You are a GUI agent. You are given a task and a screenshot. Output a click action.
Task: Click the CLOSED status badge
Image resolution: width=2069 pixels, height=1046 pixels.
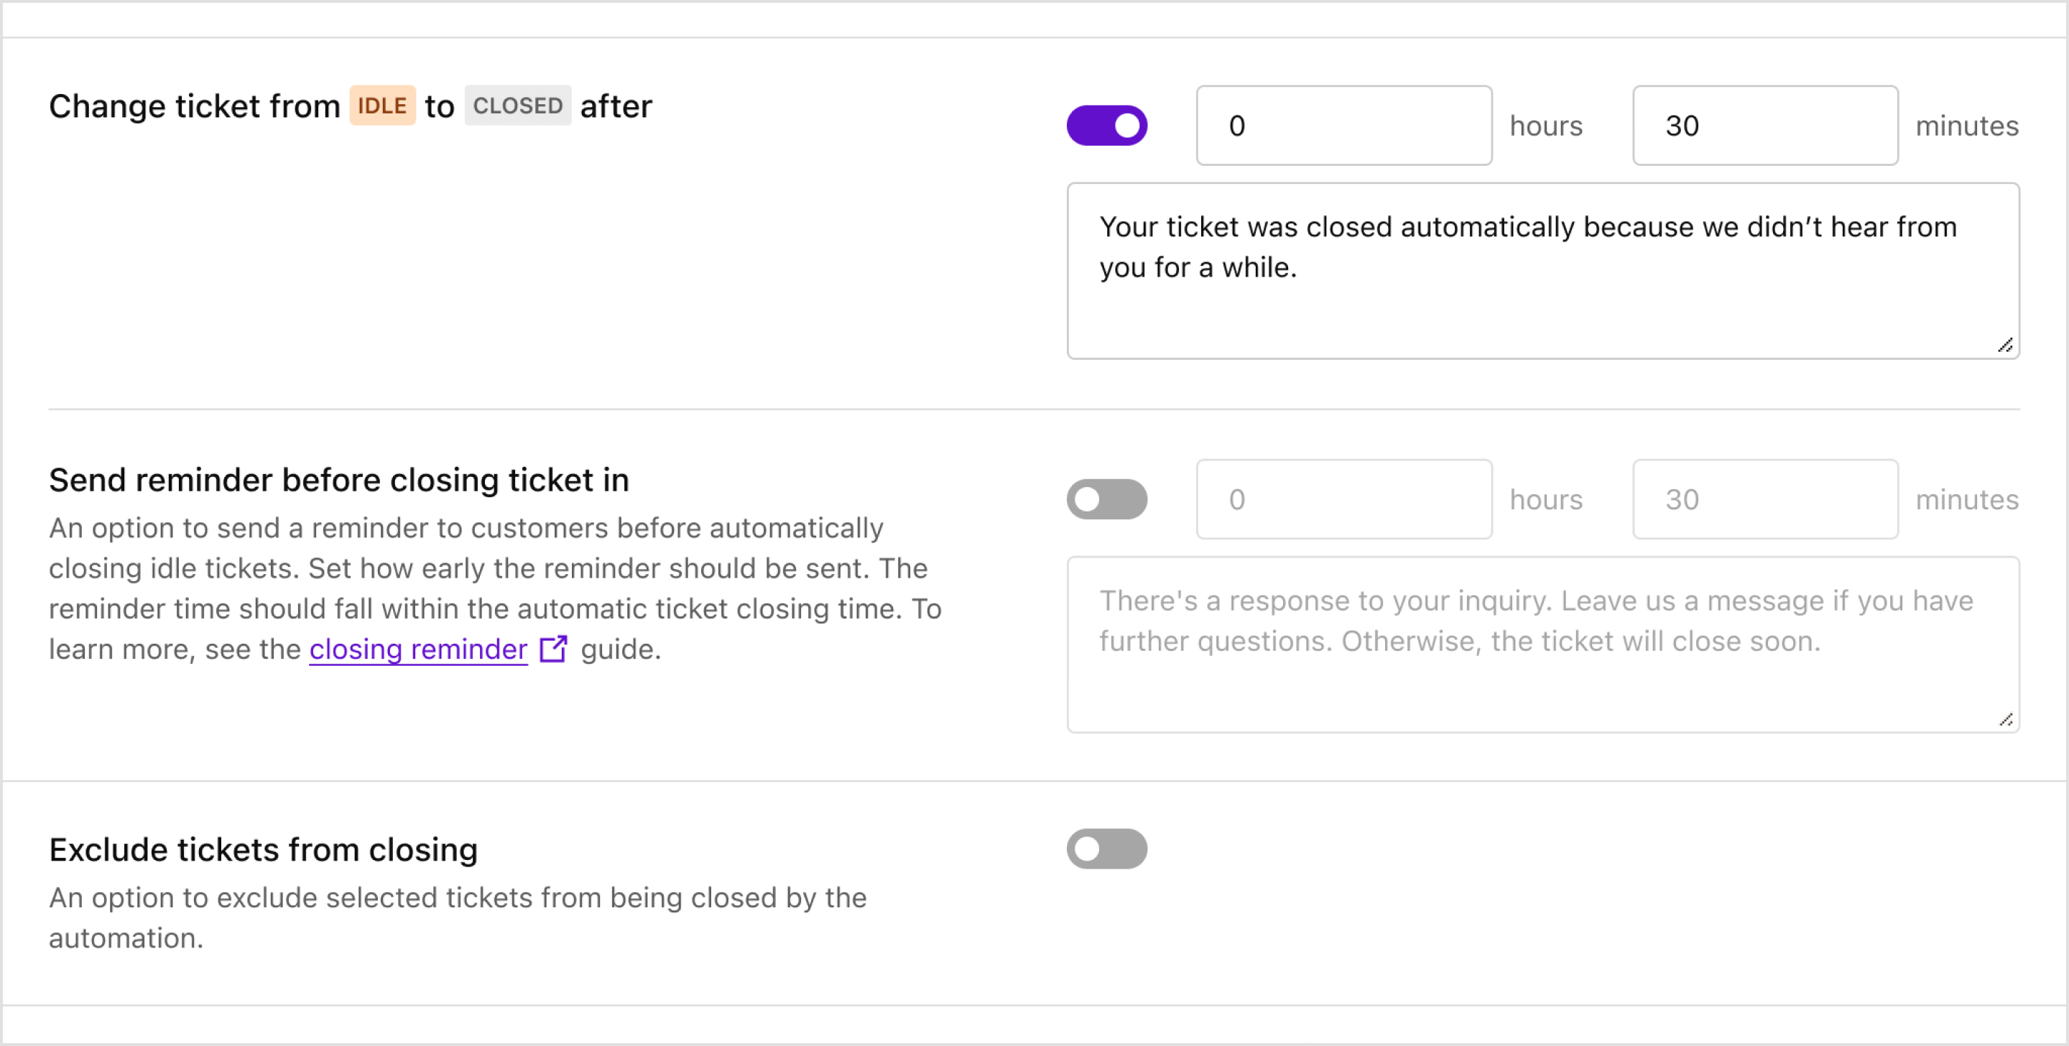click(x=517, y=105)
